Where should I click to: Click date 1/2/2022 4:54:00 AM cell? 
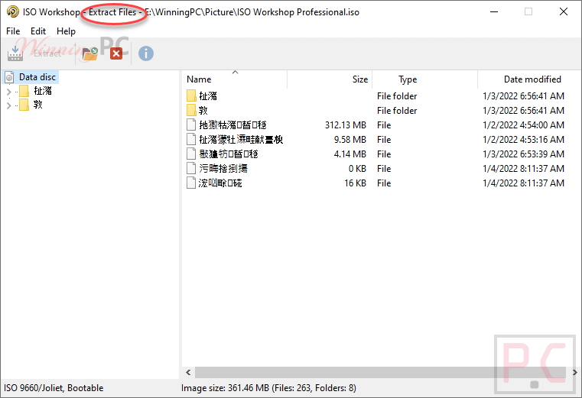[x=523, y=125]
